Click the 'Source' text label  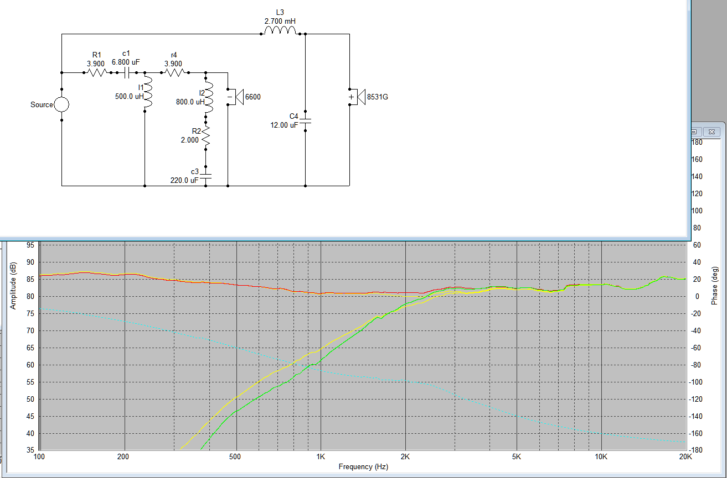(42, 104)
